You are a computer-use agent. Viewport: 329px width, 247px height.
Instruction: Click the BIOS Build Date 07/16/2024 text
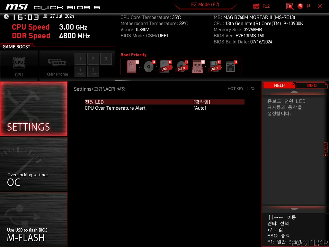click(x=243, y=42)
